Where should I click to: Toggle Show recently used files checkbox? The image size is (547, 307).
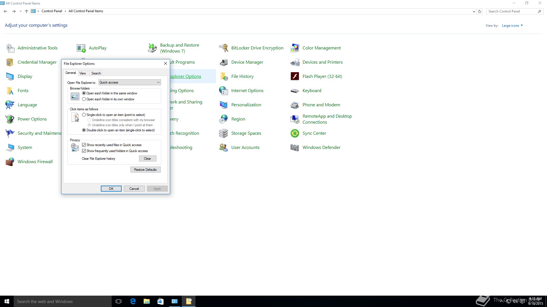[84, 145]
